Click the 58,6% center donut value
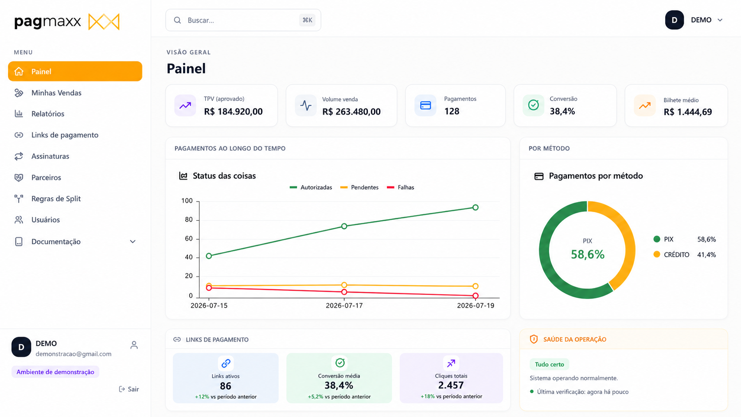This screenshot has width=741, height=417. [x=588, y=254]
